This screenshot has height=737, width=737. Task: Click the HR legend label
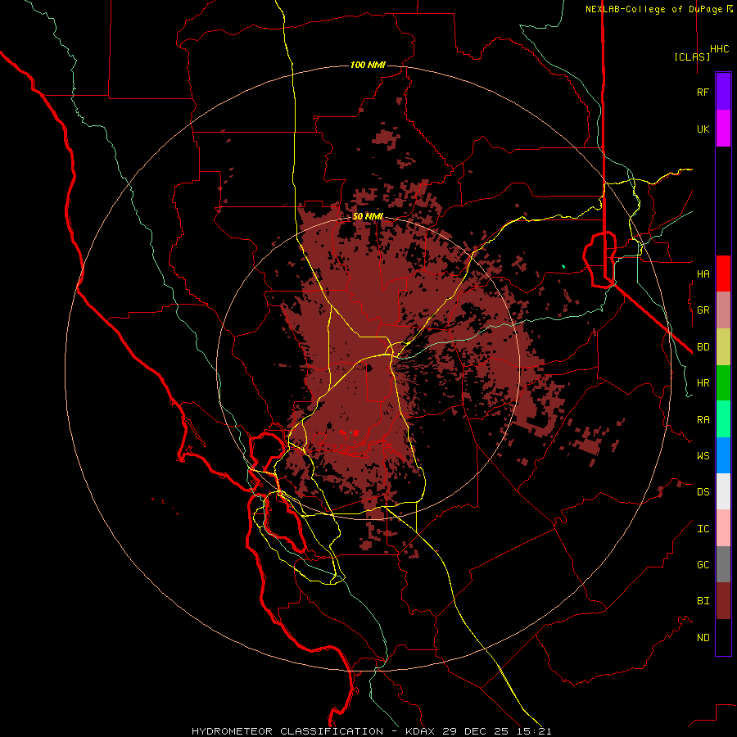pos(703,382)
